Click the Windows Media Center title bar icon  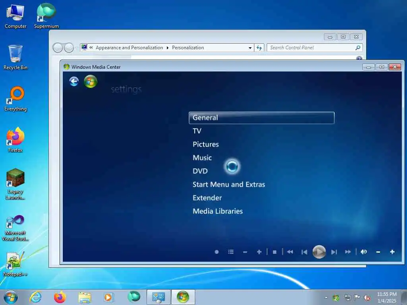coord(66,67)
